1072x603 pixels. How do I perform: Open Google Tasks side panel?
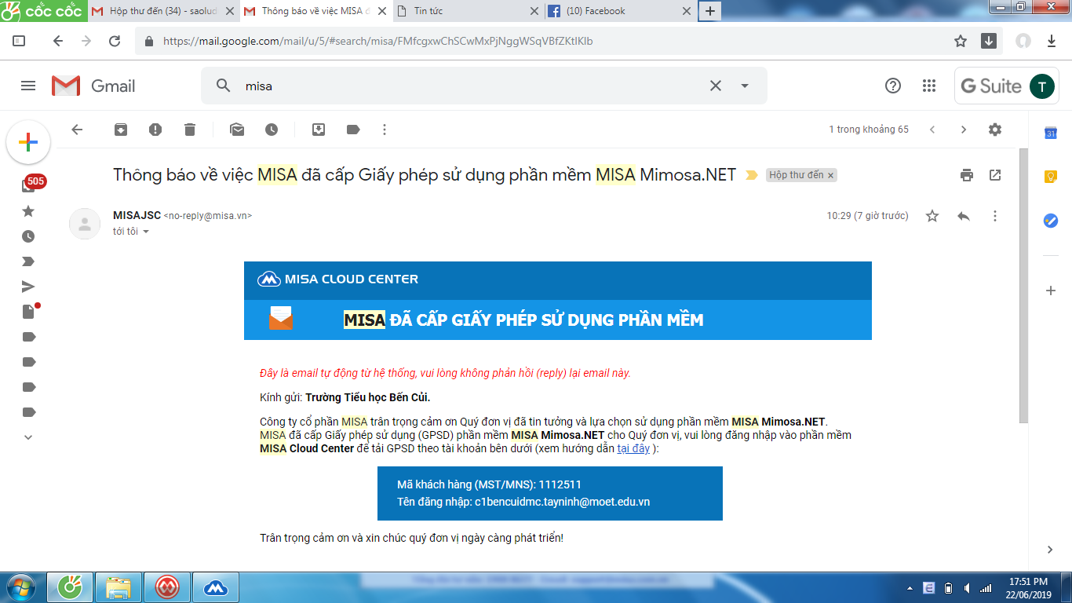tap(1051, 221)
